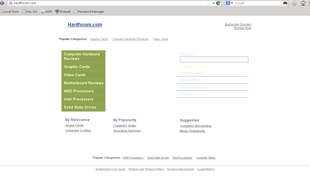Click the browser back arrow button
310x186 pixels.
pos(2,3)
